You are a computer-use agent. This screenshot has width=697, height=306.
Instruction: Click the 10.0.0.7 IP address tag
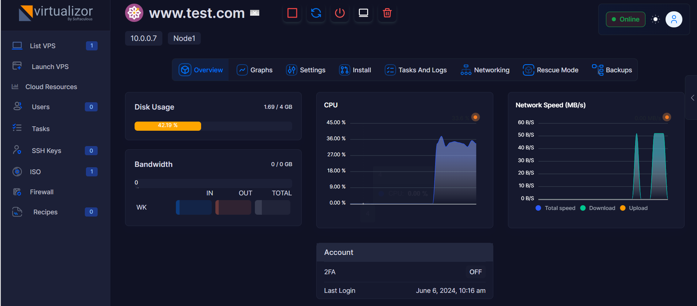pyautogui.click(x=144, y=38)
